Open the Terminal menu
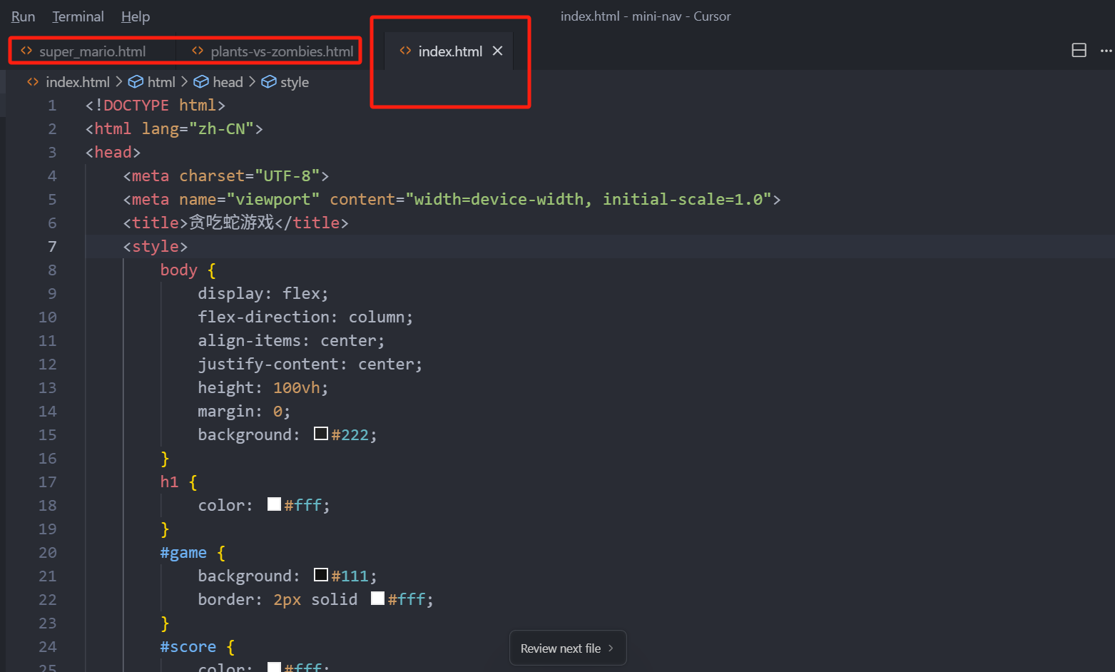Image resolution: width=1115 pixels, height=672 pixels. 78,16
